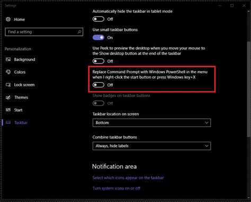The width and height of the screenshot is (251, 202).
Task: Toggle auto-hide taskbar in tablet mode
Action: coord(98,19)
